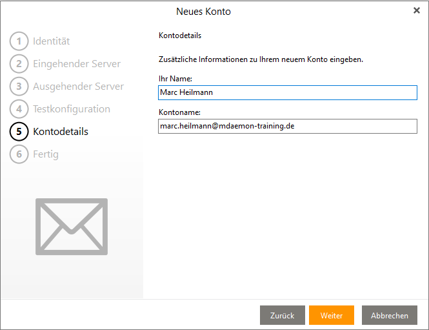This screenshot has height=330, width=429.
Task: Click the step 3 number circle
Action: [x=19, y=87]
